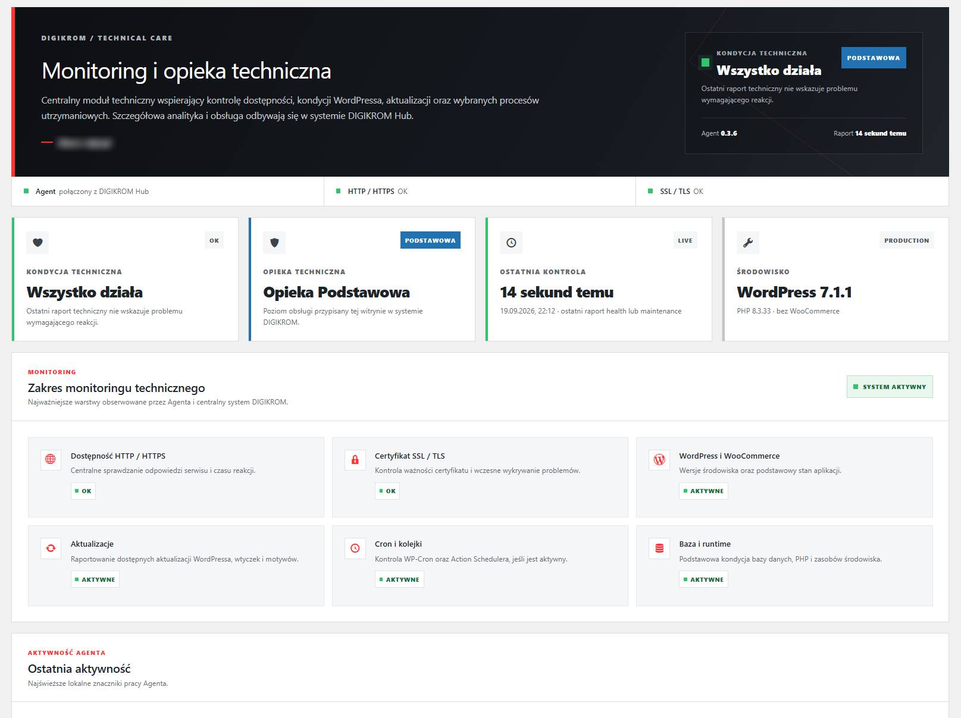This screenshot has width=961, height=718.
Task: Click the wrench icon in Środowisko card
Action: 748,242
